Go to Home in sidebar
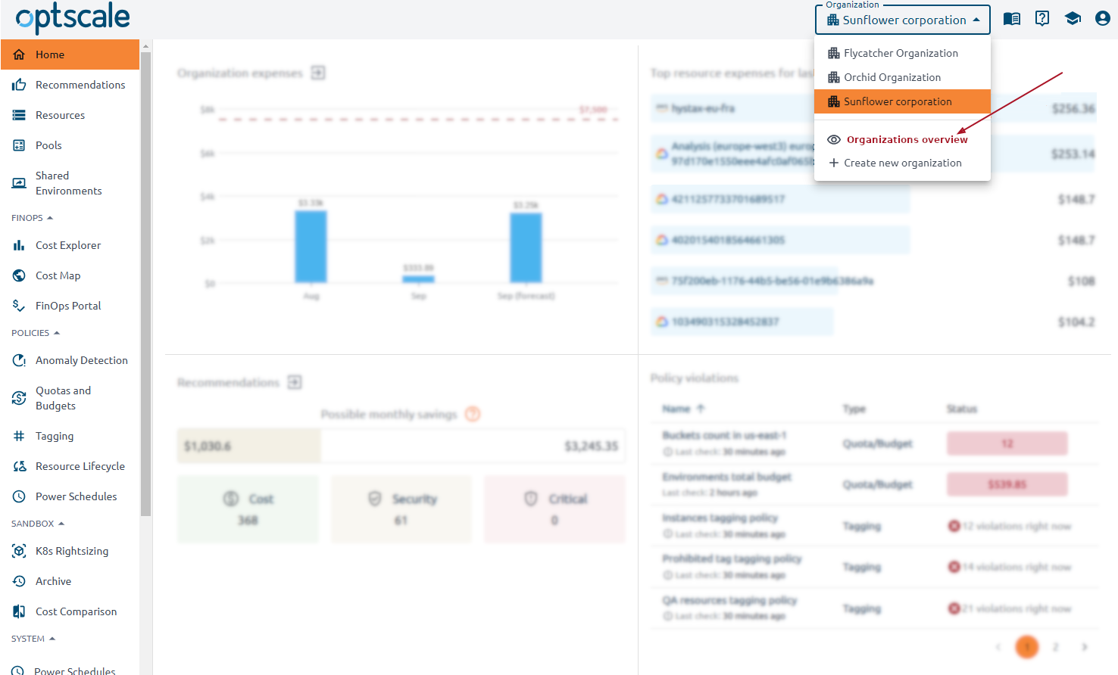The image size is (1118, 675). (70, 54)
